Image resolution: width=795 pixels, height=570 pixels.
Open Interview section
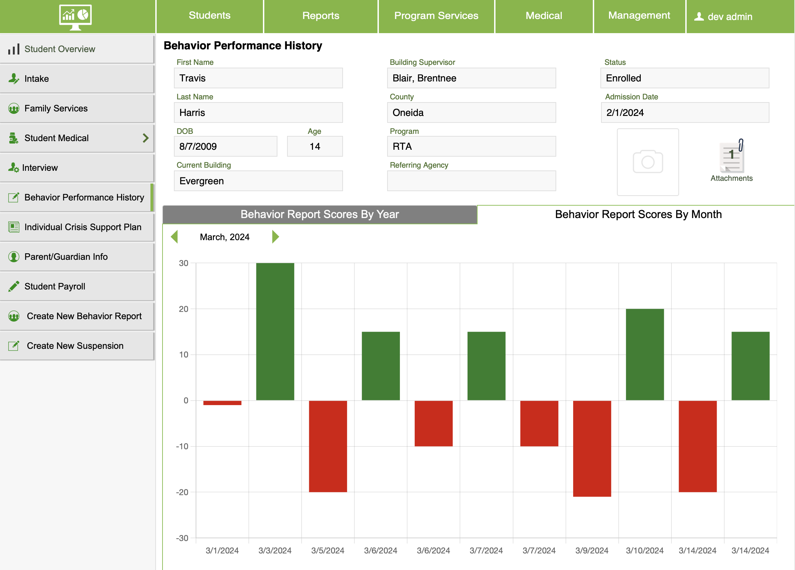(x=77, y=168)
